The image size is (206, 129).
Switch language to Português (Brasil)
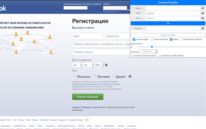point(75,120)
